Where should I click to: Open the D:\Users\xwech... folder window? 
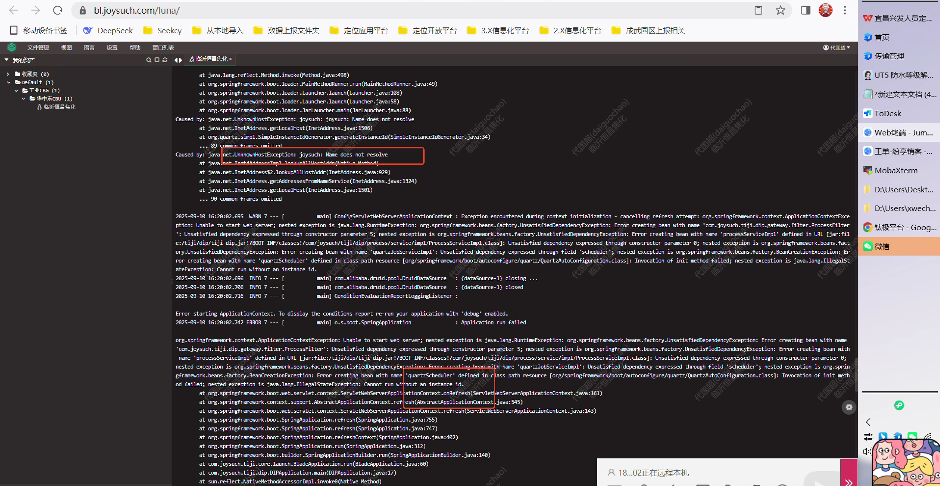[x=899, y=208]
